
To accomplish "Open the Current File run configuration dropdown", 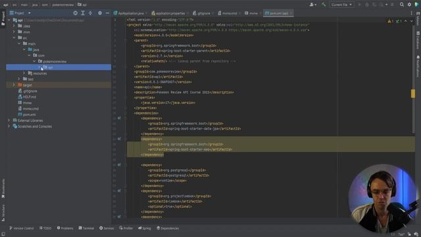I will 341,5.
